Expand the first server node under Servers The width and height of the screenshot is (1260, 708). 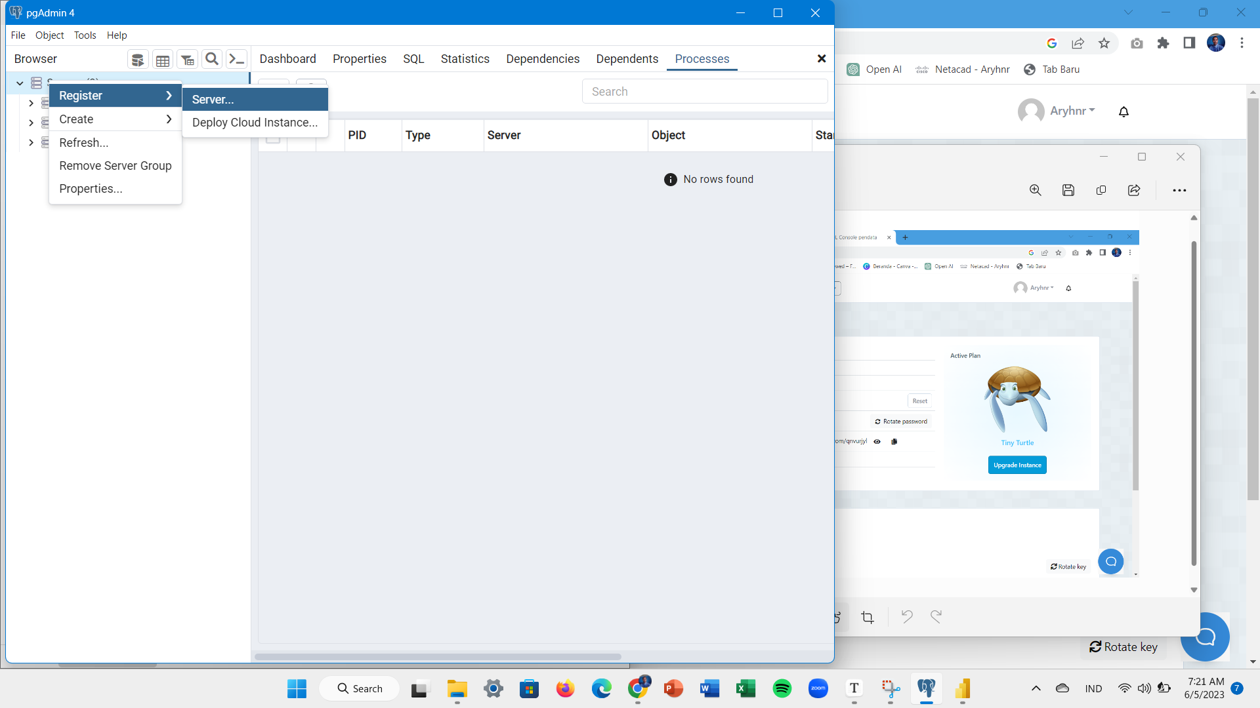pyautogui.click(x=31, y=103)
